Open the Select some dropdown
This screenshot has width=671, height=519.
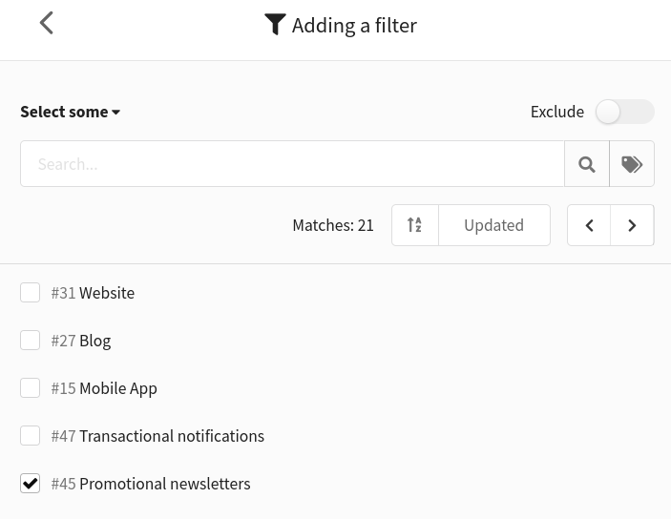point(71,112)
